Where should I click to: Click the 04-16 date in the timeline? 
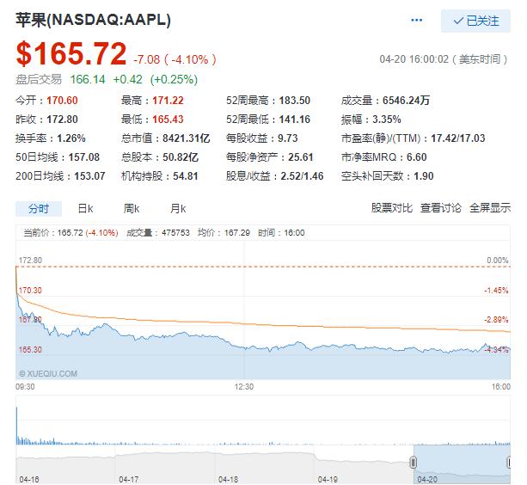[29, 479]
